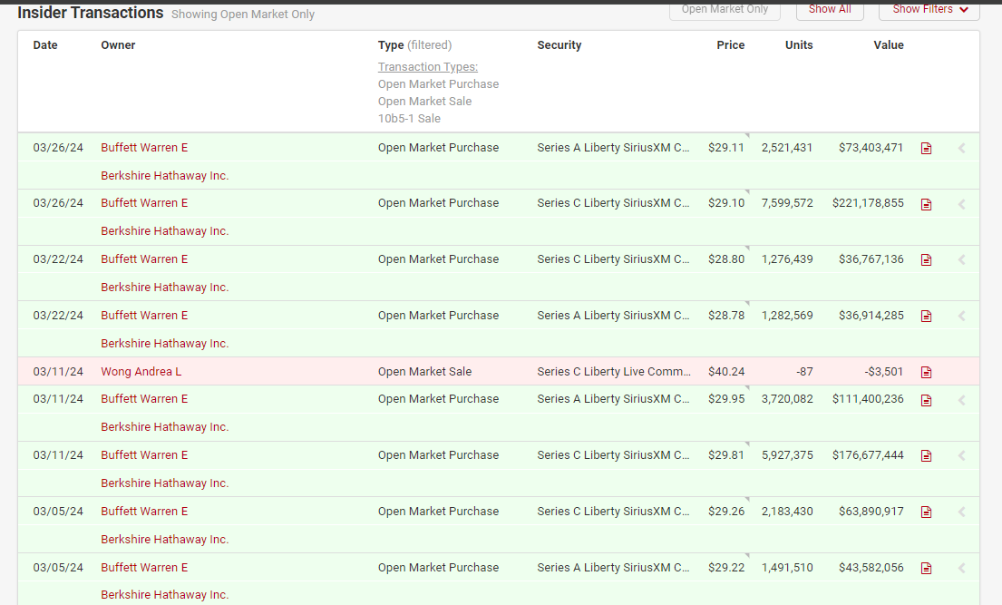1002x605 pixels.
Task: Expand row chevron for $36,767,136 transaction
Action: 962,259
